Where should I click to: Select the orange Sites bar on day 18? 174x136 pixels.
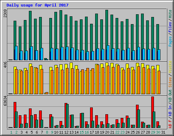pyautogui.click(x=98, y=79)
